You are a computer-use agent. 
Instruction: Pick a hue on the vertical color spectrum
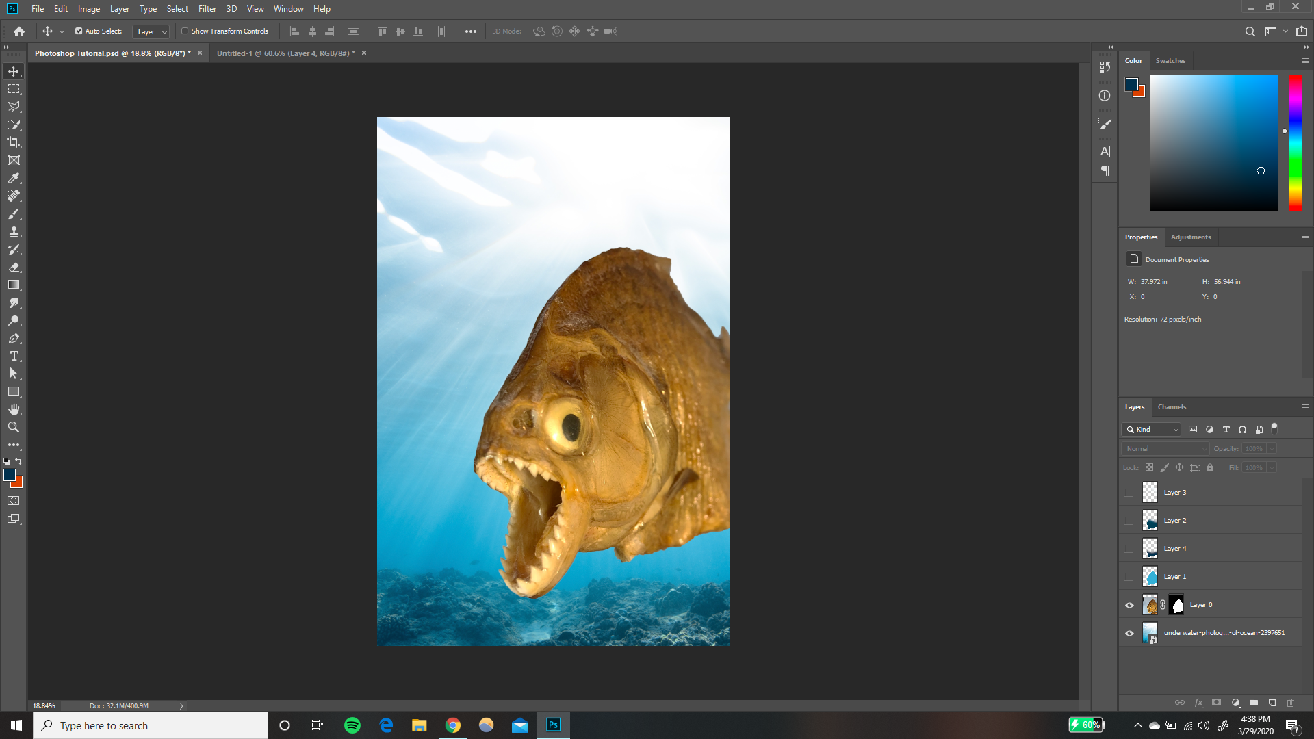tap(1295, 144)
